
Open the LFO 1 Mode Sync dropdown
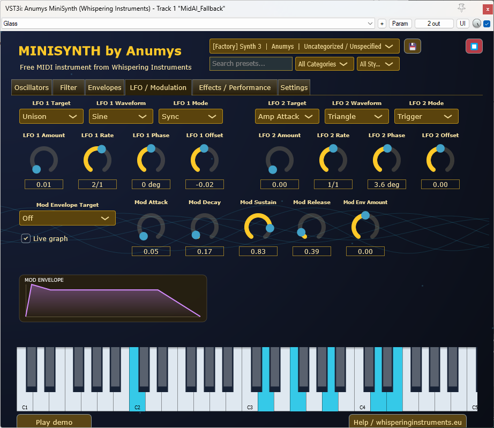click(191, 117)
